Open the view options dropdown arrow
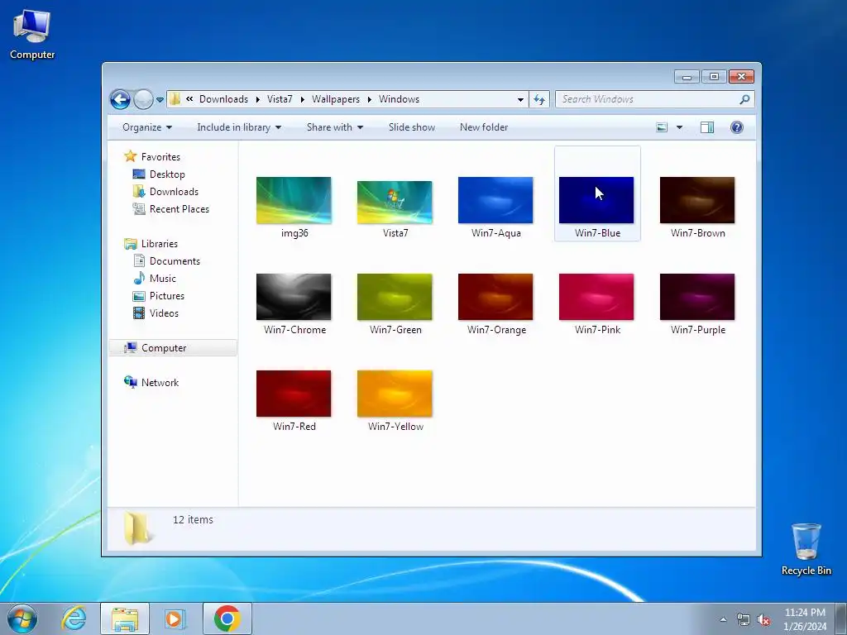The width and height of the screenshot is (847, 635). pos(680,127)
